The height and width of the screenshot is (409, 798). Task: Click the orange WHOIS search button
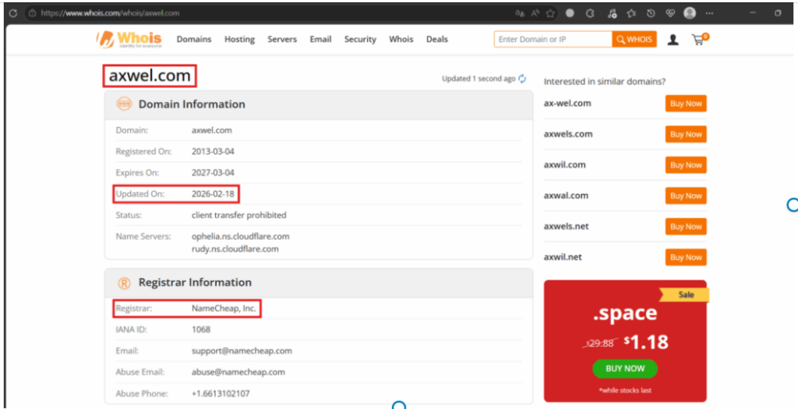point(634,39)
